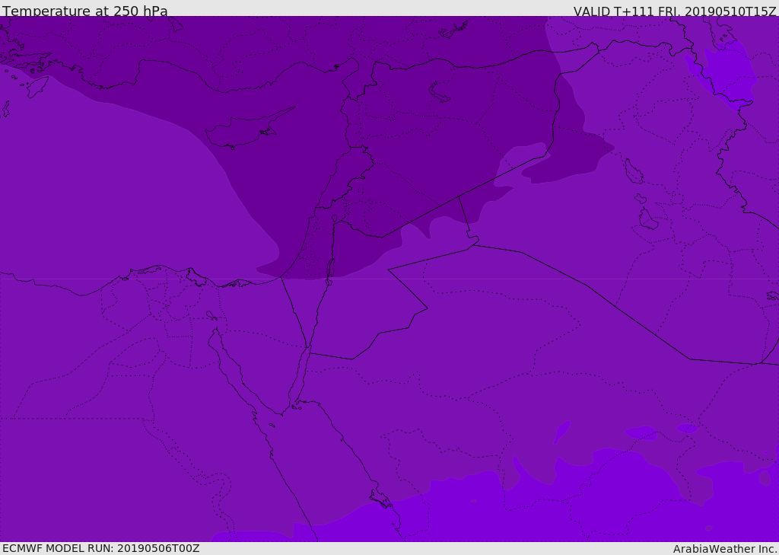Click the VALID T+111 timestamp label
779x555 pixels.
pos(676,11)
